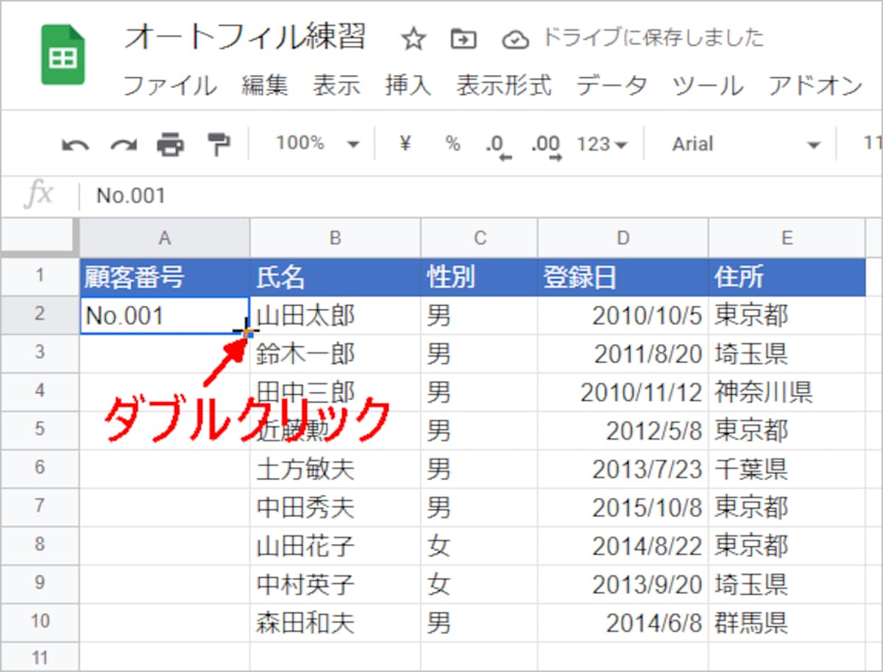Open the Arial font dropdown
The image size is (883, 672).
pyautogui.click(x=746, y=144)
